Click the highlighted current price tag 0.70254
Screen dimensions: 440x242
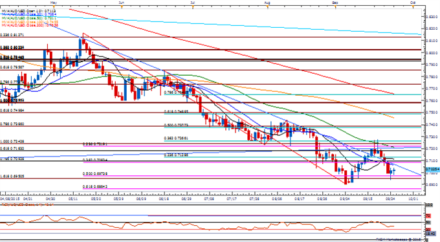click(432, 170)
